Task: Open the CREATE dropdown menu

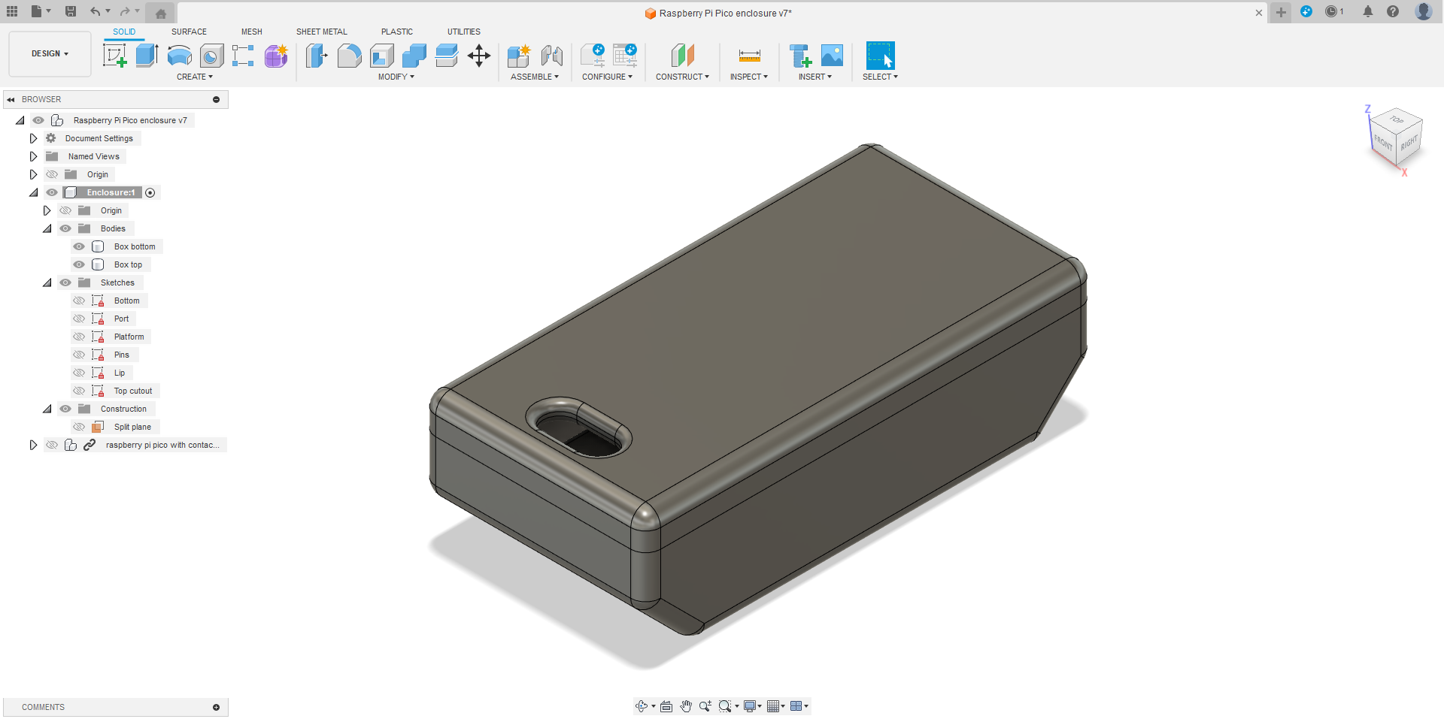Action: pos(194,77)
